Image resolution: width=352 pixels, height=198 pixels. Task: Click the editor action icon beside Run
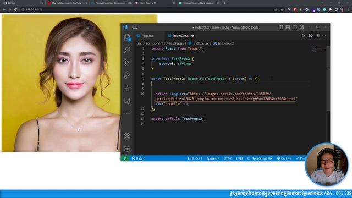point(310,36)
